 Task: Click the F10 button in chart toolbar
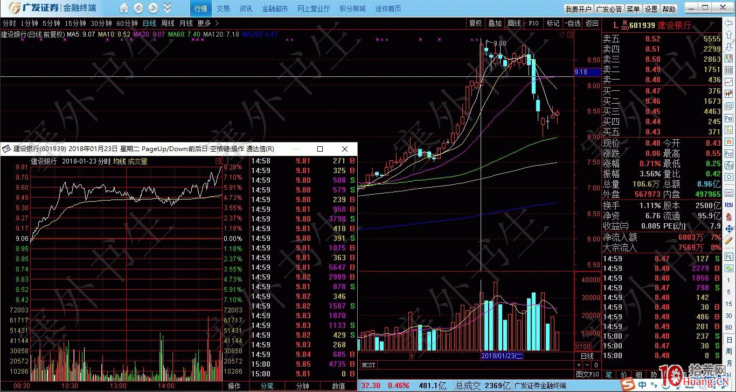point(533,23)
